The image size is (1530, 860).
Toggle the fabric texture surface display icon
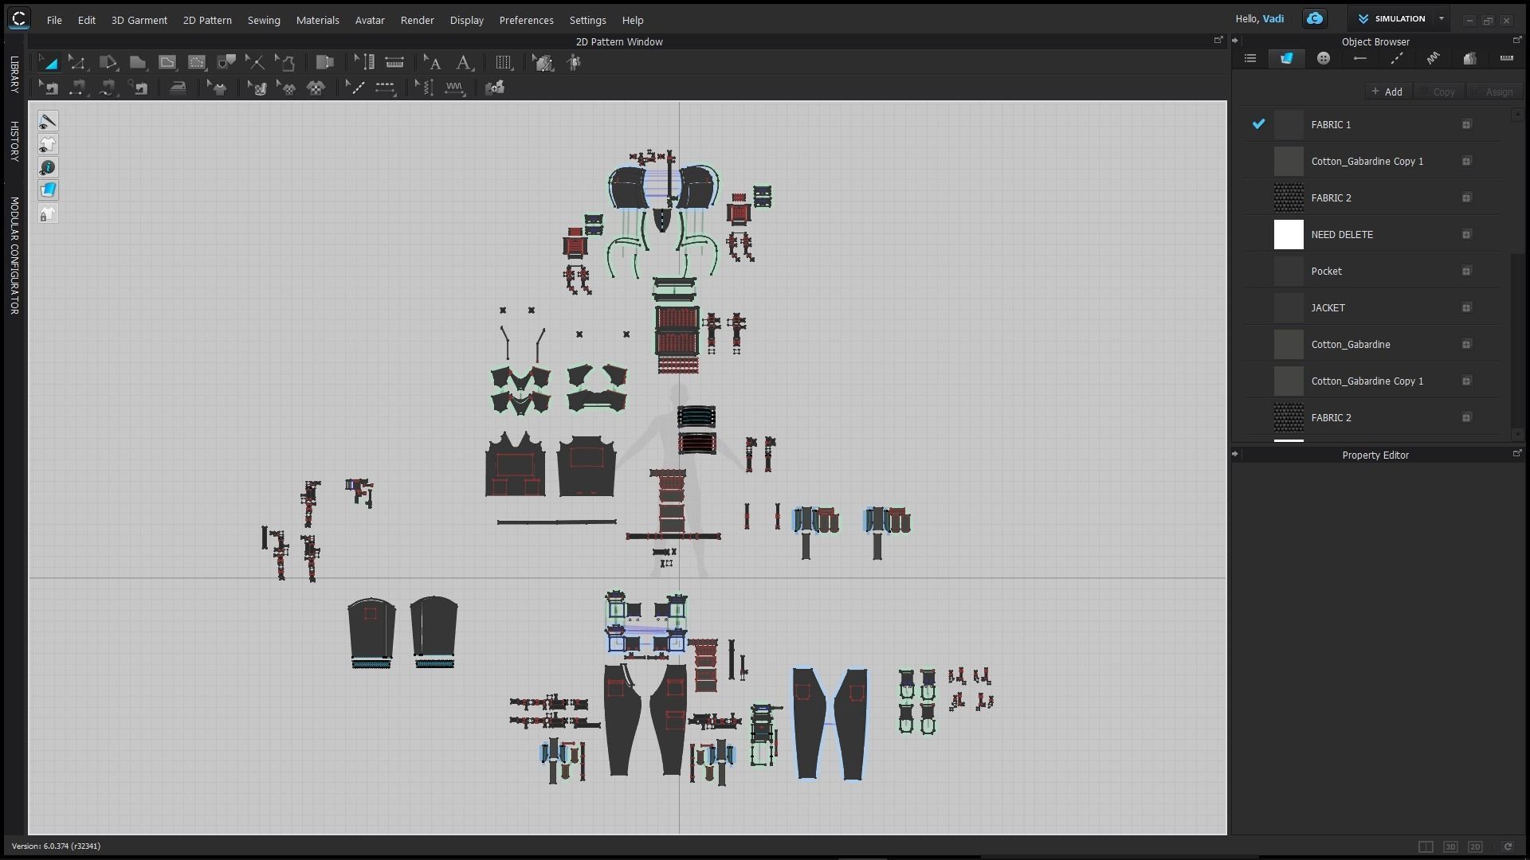tap(48, 190)
